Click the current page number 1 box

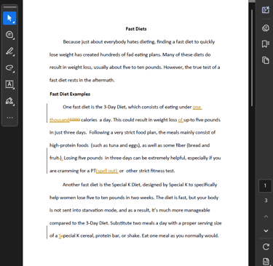tap(265, 185)
